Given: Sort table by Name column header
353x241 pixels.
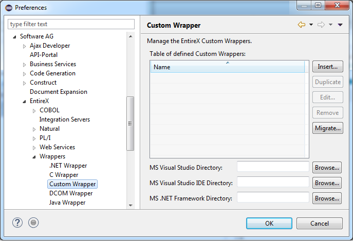Looking at the screenshot, I should 228,67.
